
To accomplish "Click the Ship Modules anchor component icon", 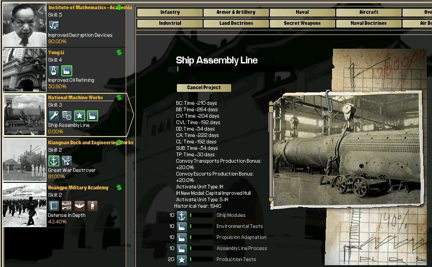I will 181,215.
